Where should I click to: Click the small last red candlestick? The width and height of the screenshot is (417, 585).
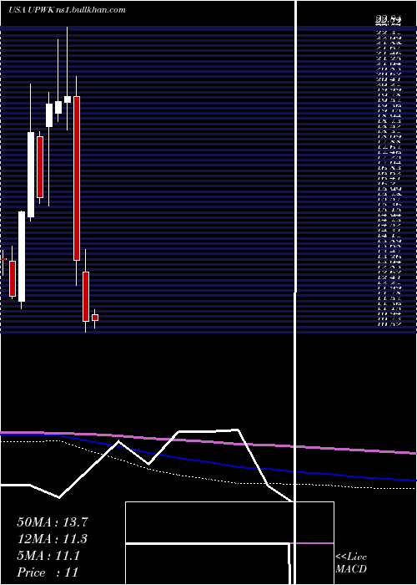pyautogui.click(x=95, y=318)
